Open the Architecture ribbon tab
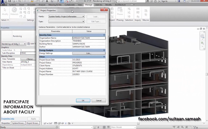208x129 pixels. (120, 5)
